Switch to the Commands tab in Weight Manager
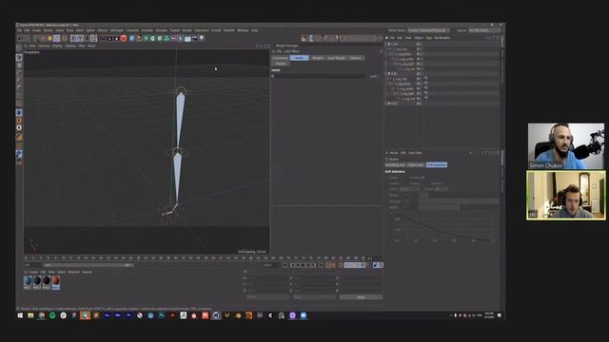Viewport: 609px width, 342px height. tap(280, 58)
